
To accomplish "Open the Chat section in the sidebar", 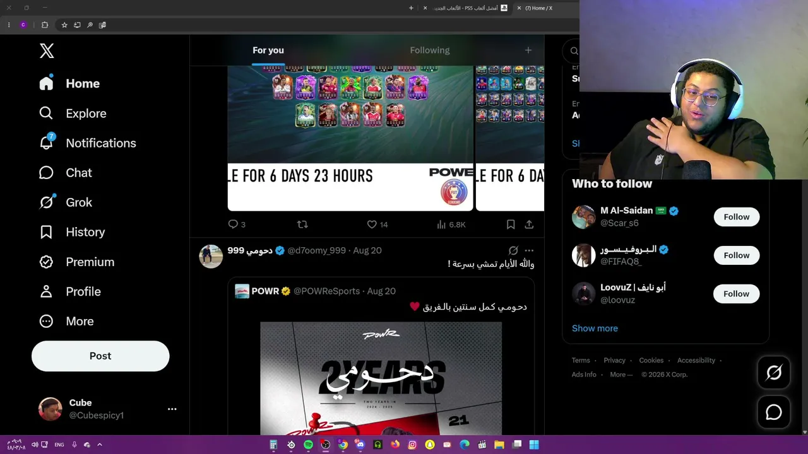I will click(65, 173).
